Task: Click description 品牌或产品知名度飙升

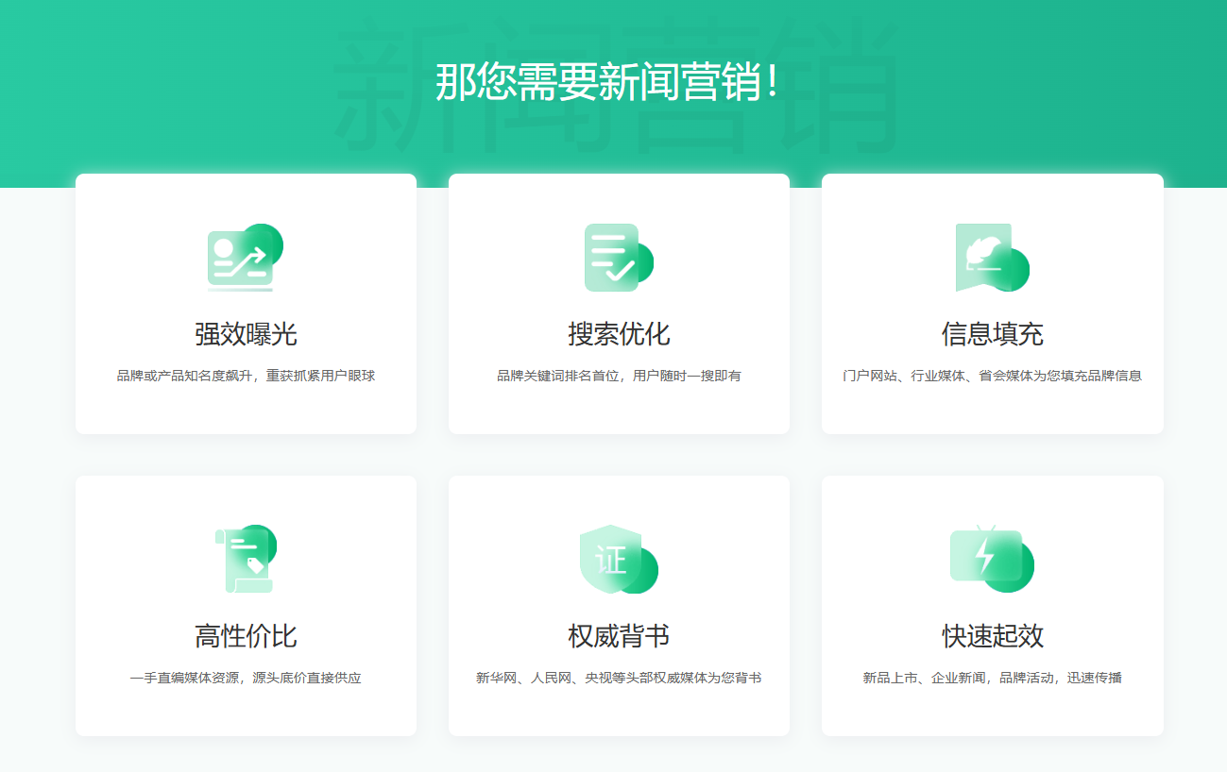Action: tap(246, 376)
